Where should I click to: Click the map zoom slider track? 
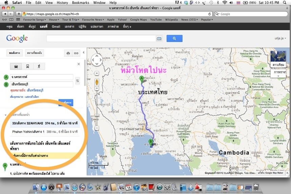(97, 108)
